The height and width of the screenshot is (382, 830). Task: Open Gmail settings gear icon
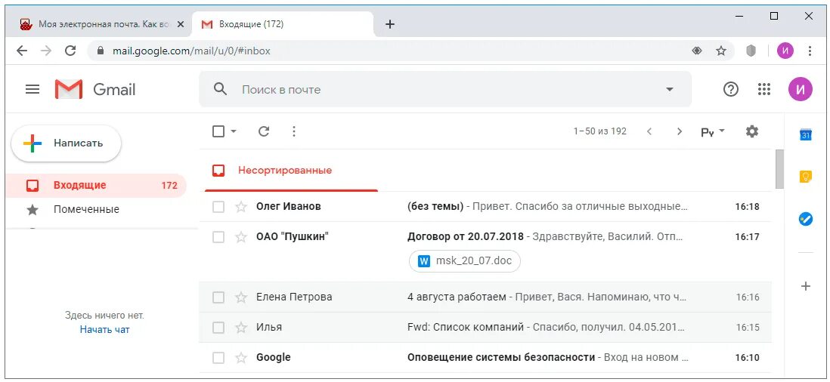[x=751, y=131]
